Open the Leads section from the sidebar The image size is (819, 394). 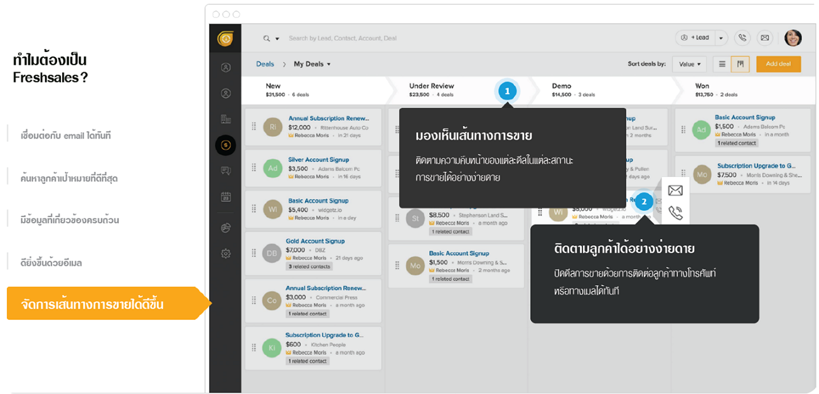click(226, 68)
